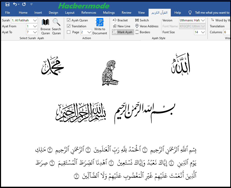Select the القرآن الكريم ribbon tab
231x188 pixels.
coord(159,13)
